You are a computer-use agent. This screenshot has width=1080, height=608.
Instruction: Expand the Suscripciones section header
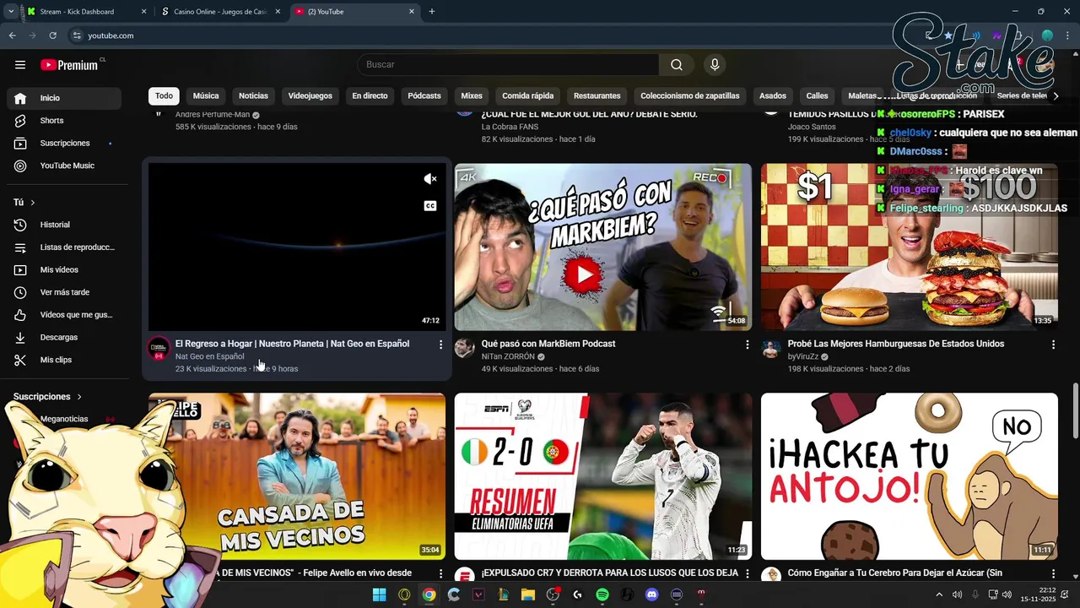[x=48, y=397]
